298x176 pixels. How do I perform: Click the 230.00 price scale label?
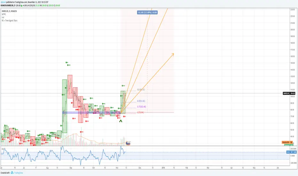pyautogui.click(x=293, y=10)
